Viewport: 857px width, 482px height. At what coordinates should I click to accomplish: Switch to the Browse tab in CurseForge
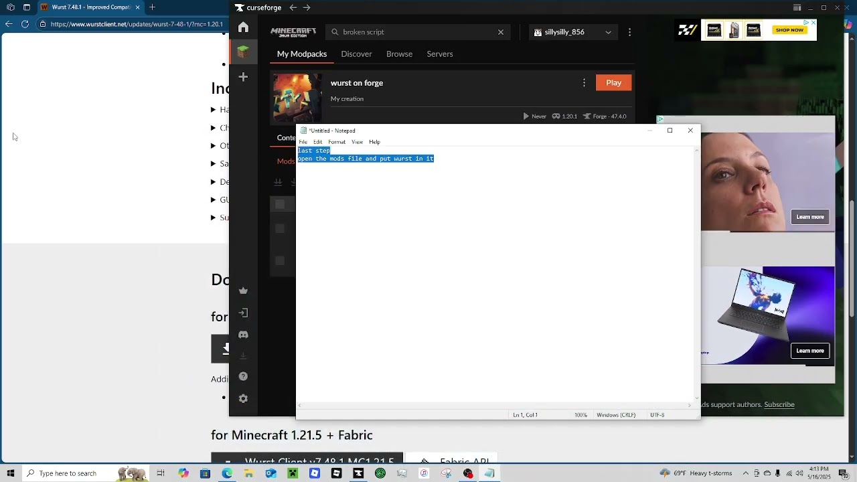click(399, 54)
